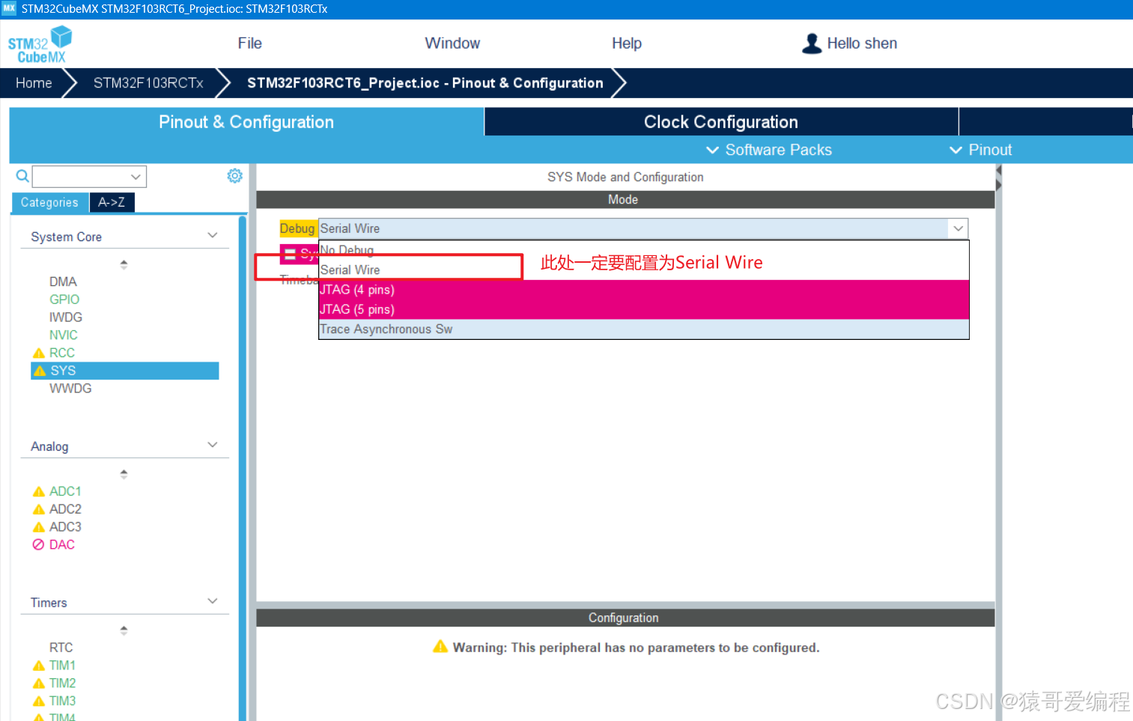Select IWDG in System Core

[66, 317]
